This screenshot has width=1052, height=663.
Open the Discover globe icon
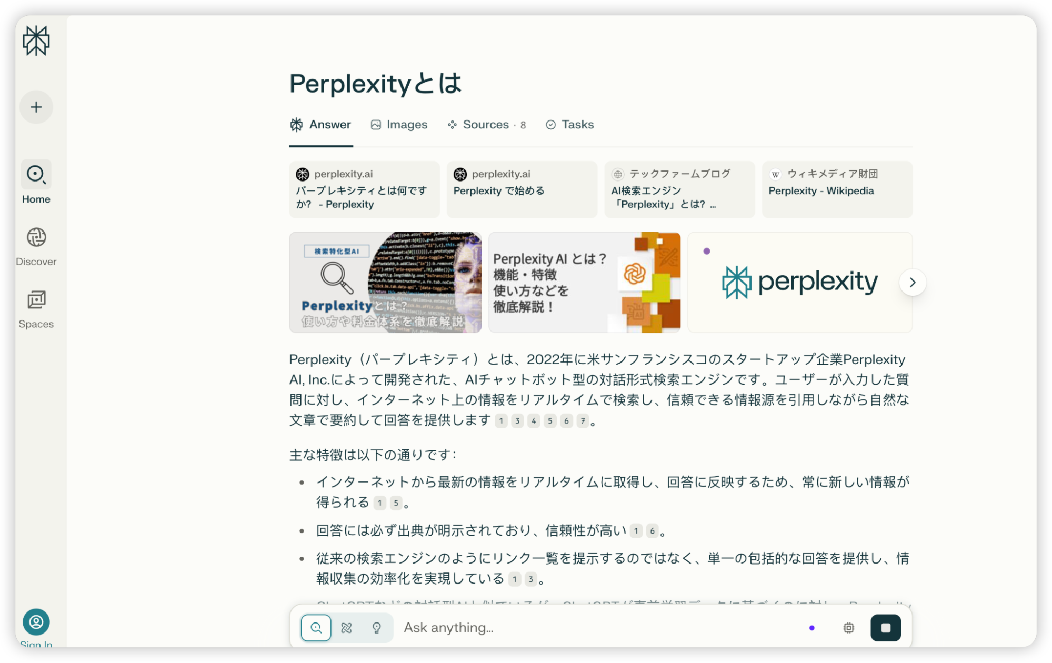(36, 237)
